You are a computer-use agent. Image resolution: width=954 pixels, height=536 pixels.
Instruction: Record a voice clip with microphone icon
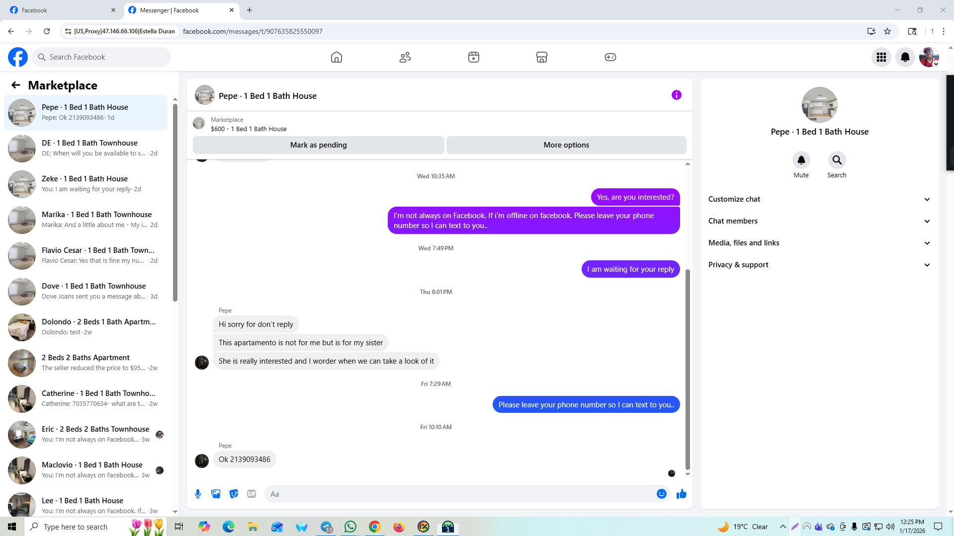[198, 494]
